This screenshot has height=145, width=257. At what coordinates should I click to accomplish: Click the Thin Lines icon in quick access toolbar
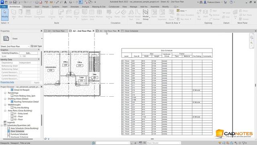click(81, 2)
